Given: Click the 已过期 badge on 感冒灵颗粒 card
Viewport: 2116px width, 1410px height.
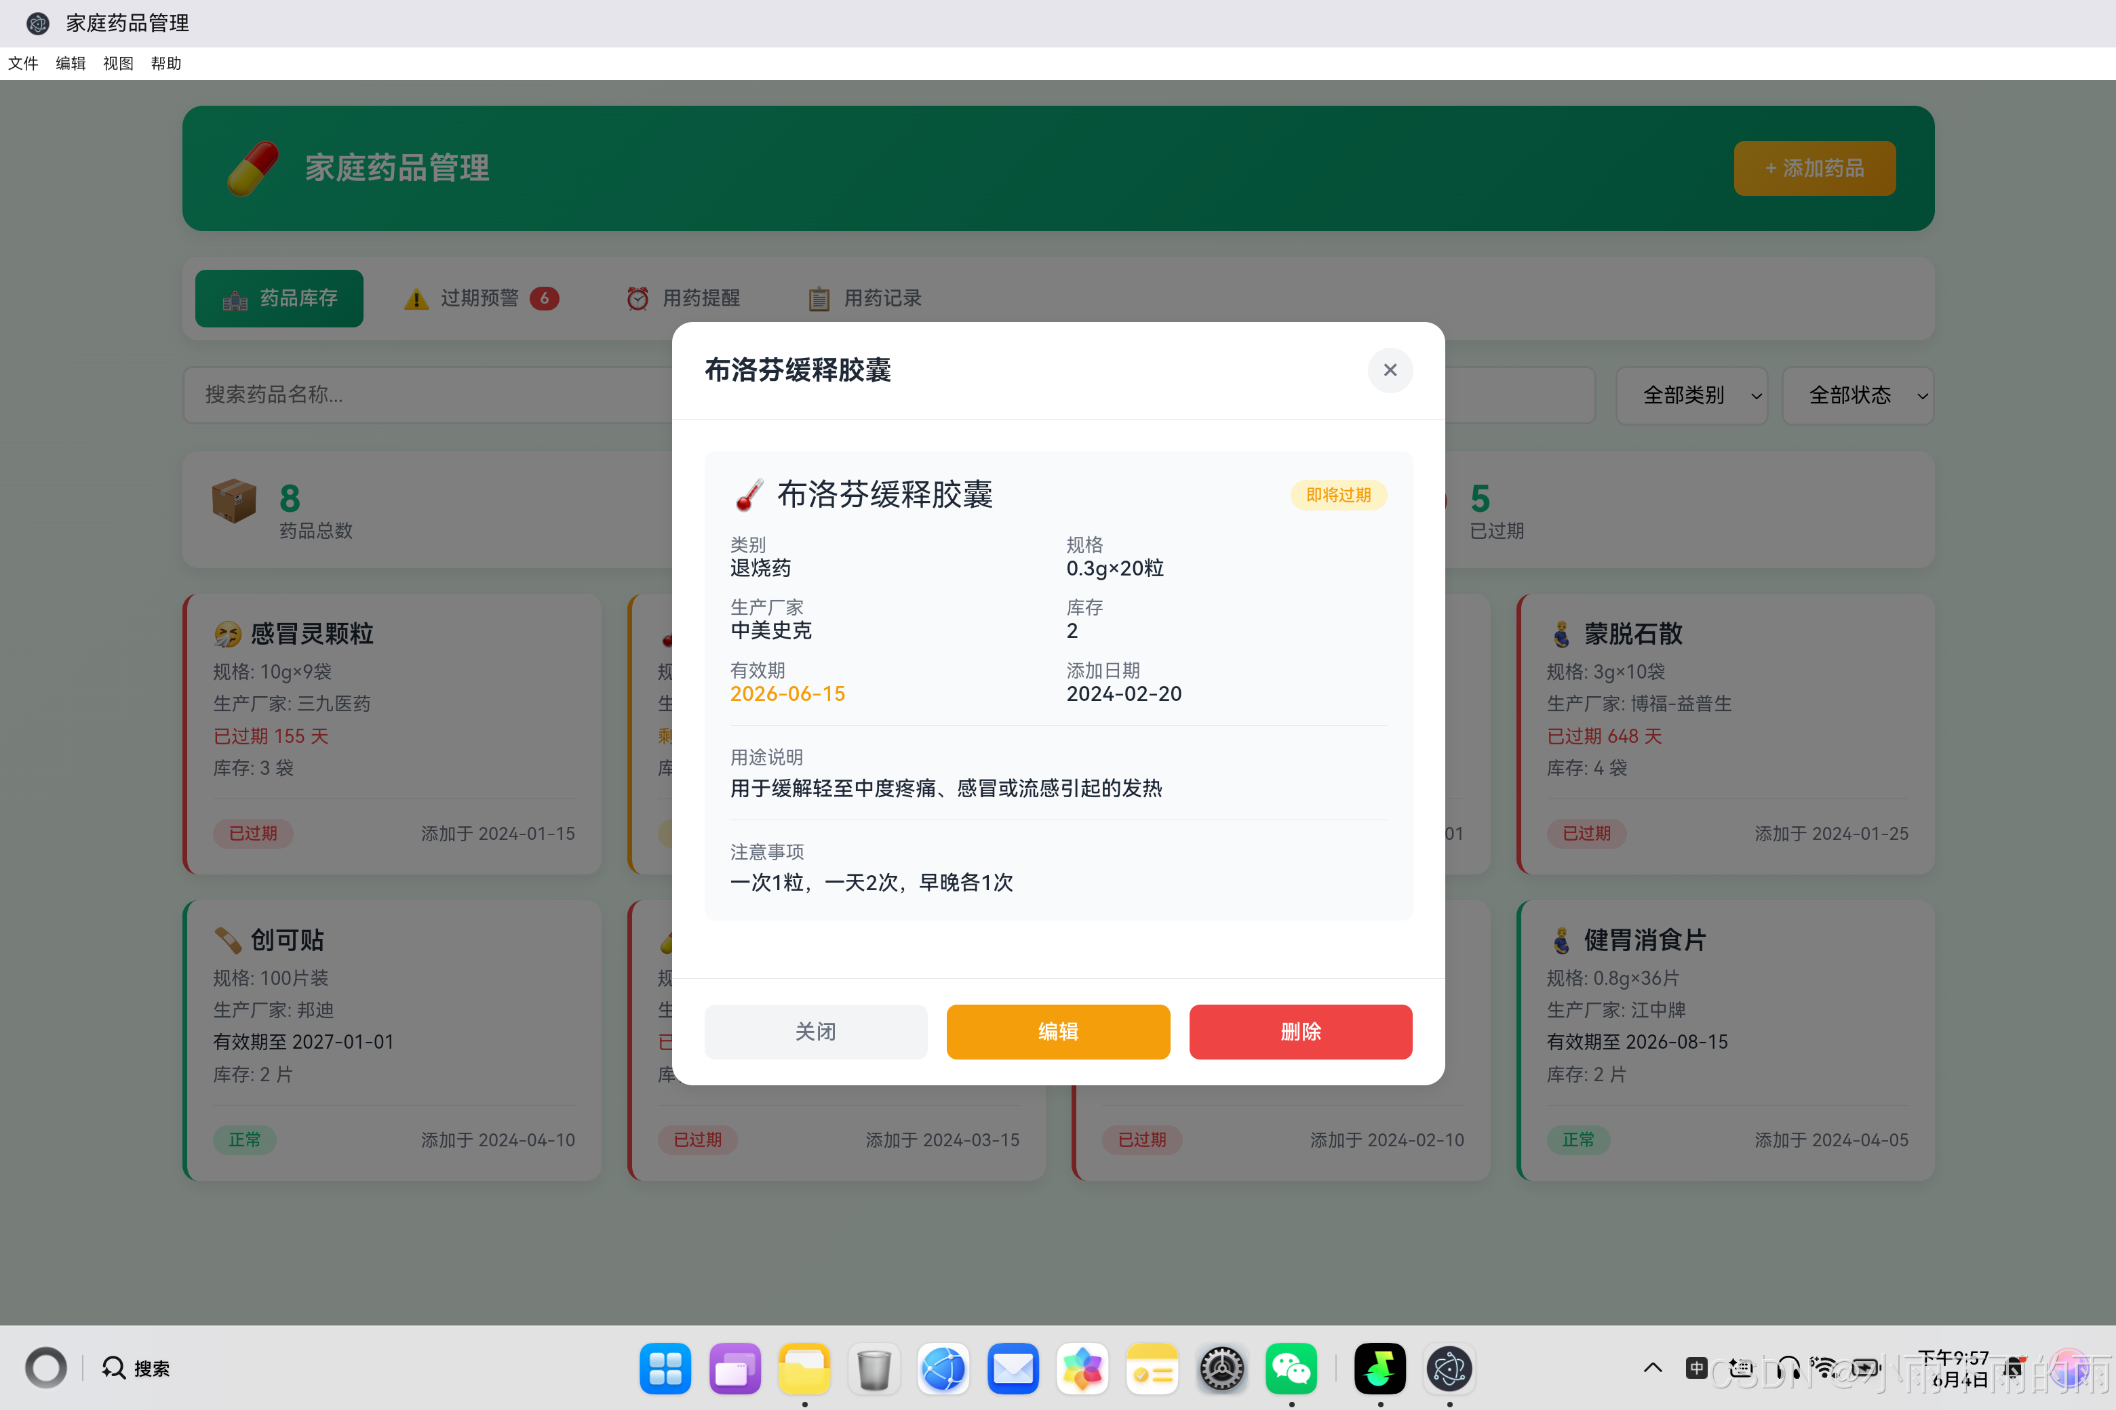Looking at the screenshot, I should (253, 834).
